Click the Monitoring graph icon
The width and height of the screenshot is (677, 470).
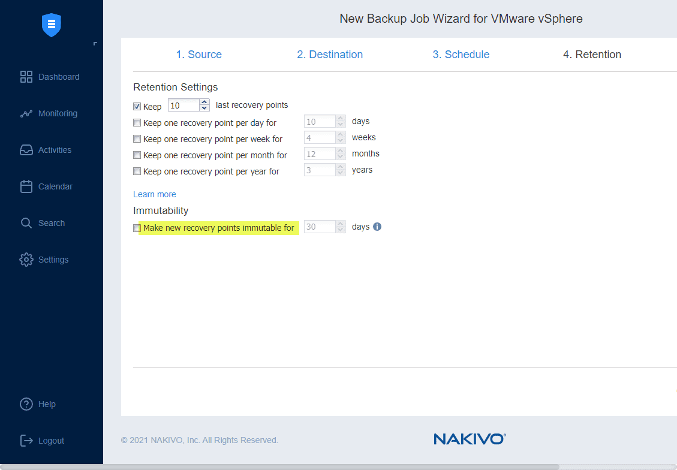[x=26, y=113]
